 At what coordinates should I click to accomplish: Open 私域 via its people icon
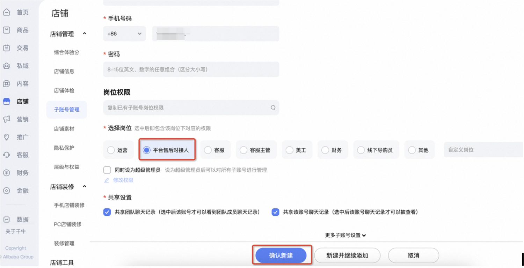(x=6, y=66)
